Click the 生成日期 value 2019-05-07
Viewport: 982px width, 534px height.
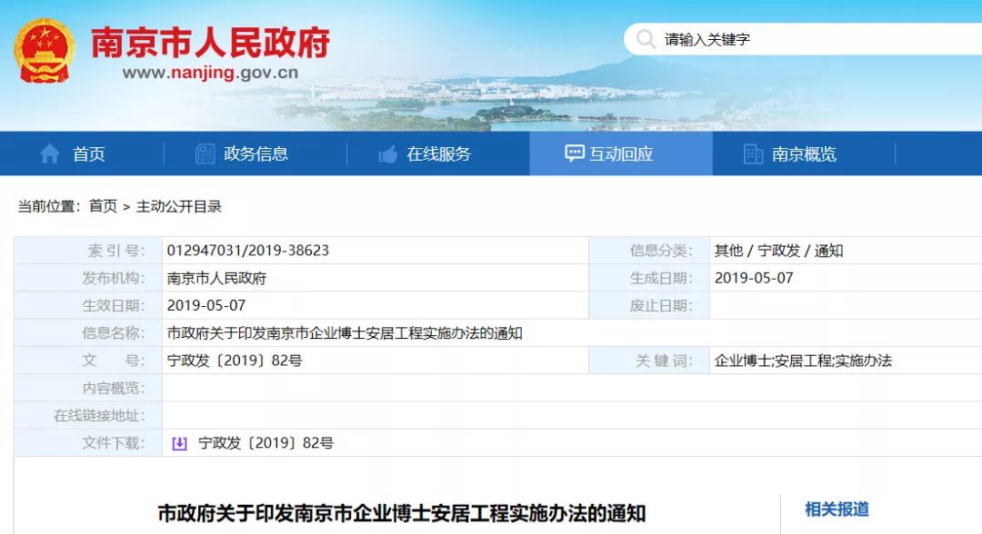tap(754, 278)
